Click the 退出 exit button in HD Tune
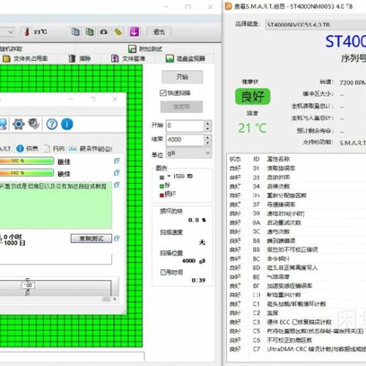366x366 pixels. tap(159, 32)
